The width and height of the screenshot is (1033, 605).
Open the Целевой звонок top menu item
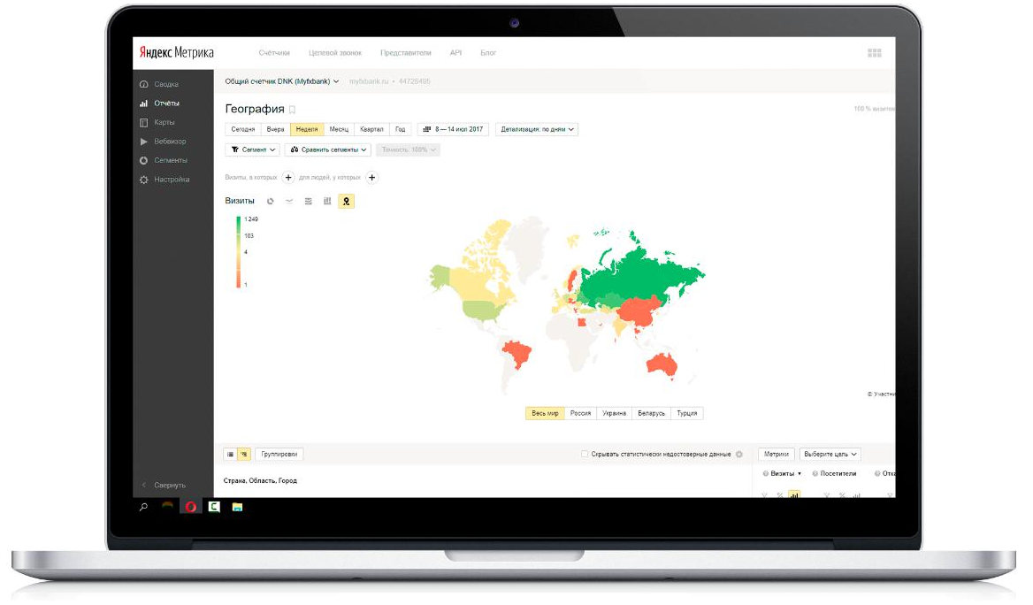tap(335, 53)
